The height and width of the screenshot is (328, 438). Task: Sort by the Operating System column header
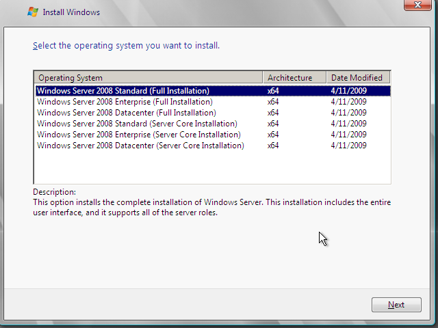(149, 77)
